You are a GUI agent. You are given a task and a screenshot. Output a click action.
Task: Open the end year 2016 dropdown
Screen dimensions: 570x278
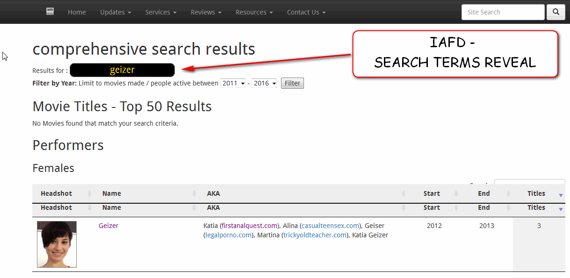pos(264,83)
